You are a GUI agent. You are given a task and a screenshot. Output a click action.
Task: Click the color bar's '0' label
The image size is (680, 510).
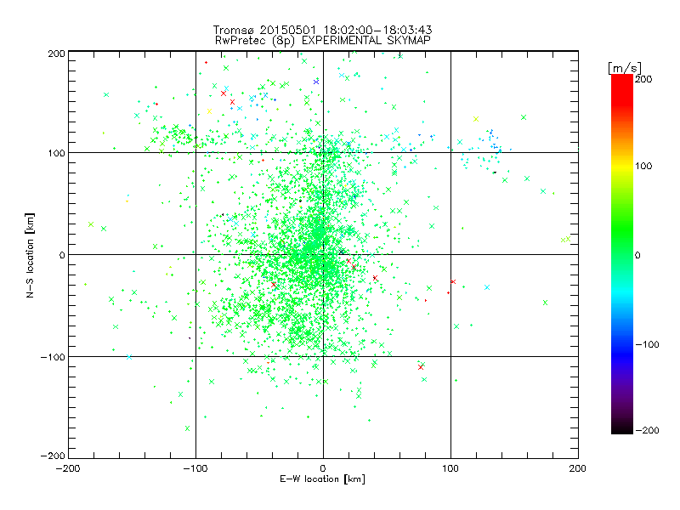click(637, 255)
